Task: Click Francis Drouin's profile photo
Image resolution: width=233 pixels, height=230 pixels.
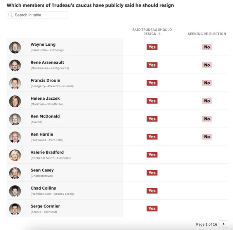Action: click(15, 83)
